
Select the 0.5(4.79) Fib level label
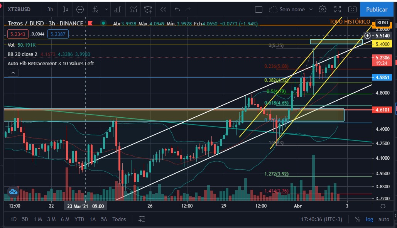pyautogui.click(x=276, y=91)
